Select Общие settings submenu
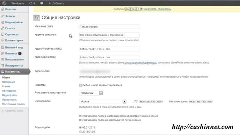The width and height of the screenshot is (240, 135). pyautogui.click(x=6, y=78)
